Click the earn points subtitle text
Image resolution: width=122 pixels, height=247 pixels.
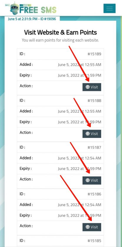[61, 40]
